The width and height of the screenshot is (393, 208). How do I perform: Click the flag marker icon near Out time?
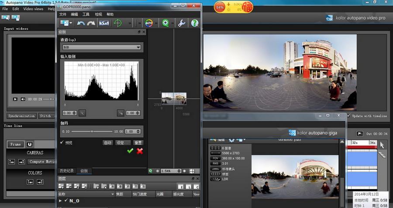point(360,134)
